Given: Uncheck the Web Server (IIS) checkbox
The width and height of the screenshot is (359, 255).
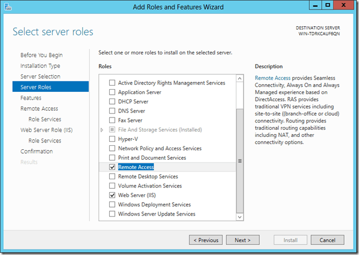Looking at the screenshot, I should (x=112, y=195).
